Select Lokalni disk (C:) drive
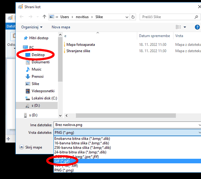 point(44,98)
